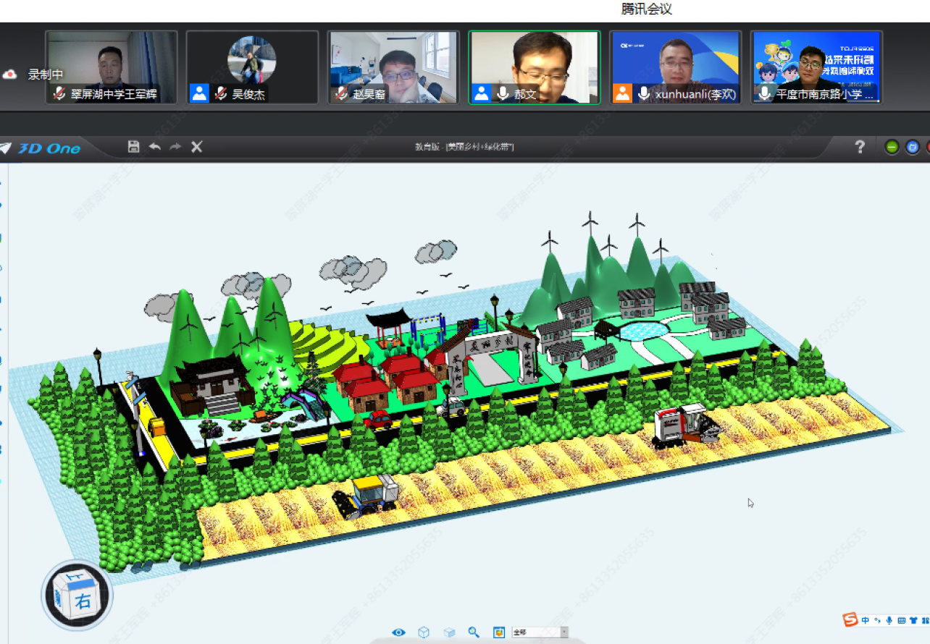Click microphone icon of 平度市南京路小学
The image size is (930, 644).
point(764,94)
